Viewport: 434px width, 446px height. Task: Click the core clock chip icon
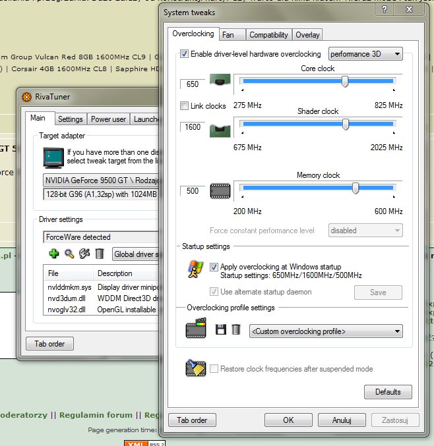tap(220, 80)
